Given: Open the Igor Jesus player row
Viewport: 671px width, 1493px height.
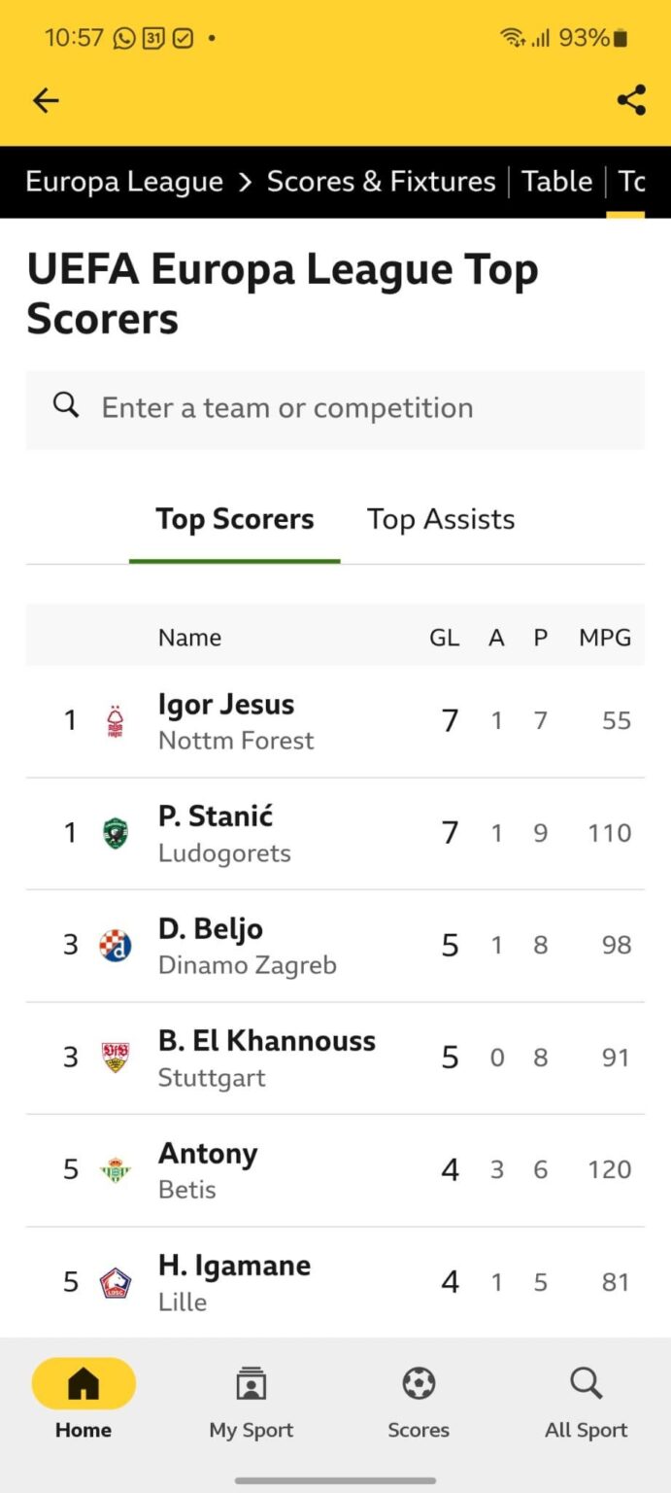Looking at the screenshot, I should [x=335, y=721].
